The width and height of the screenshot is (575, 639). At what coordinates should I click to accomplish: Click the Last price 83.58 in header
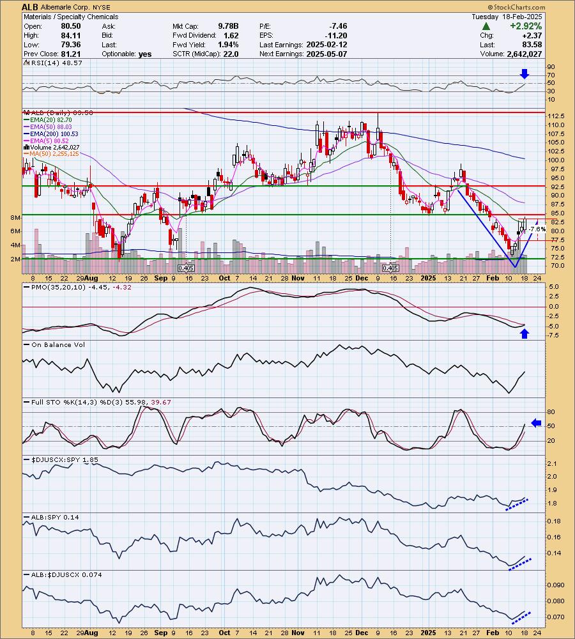pos(532,45)
